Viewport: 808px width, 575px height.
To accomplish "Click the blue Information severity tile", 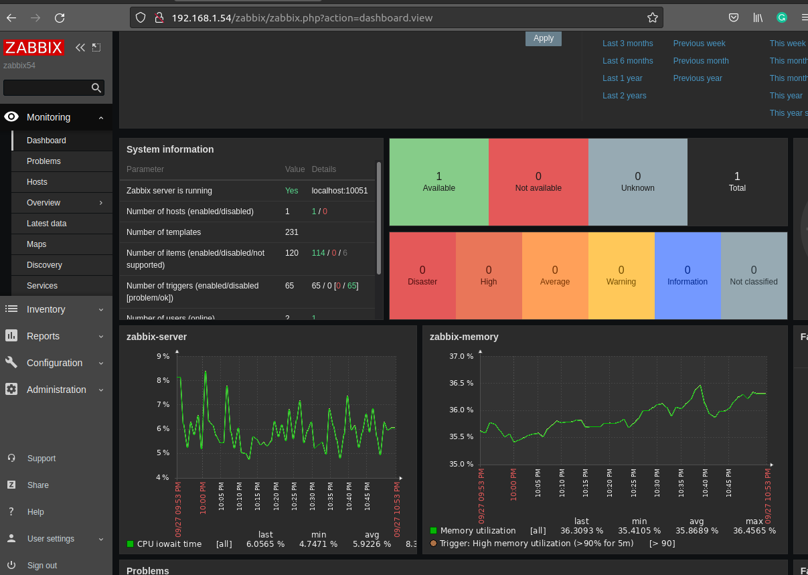I will tap(688, 276).
